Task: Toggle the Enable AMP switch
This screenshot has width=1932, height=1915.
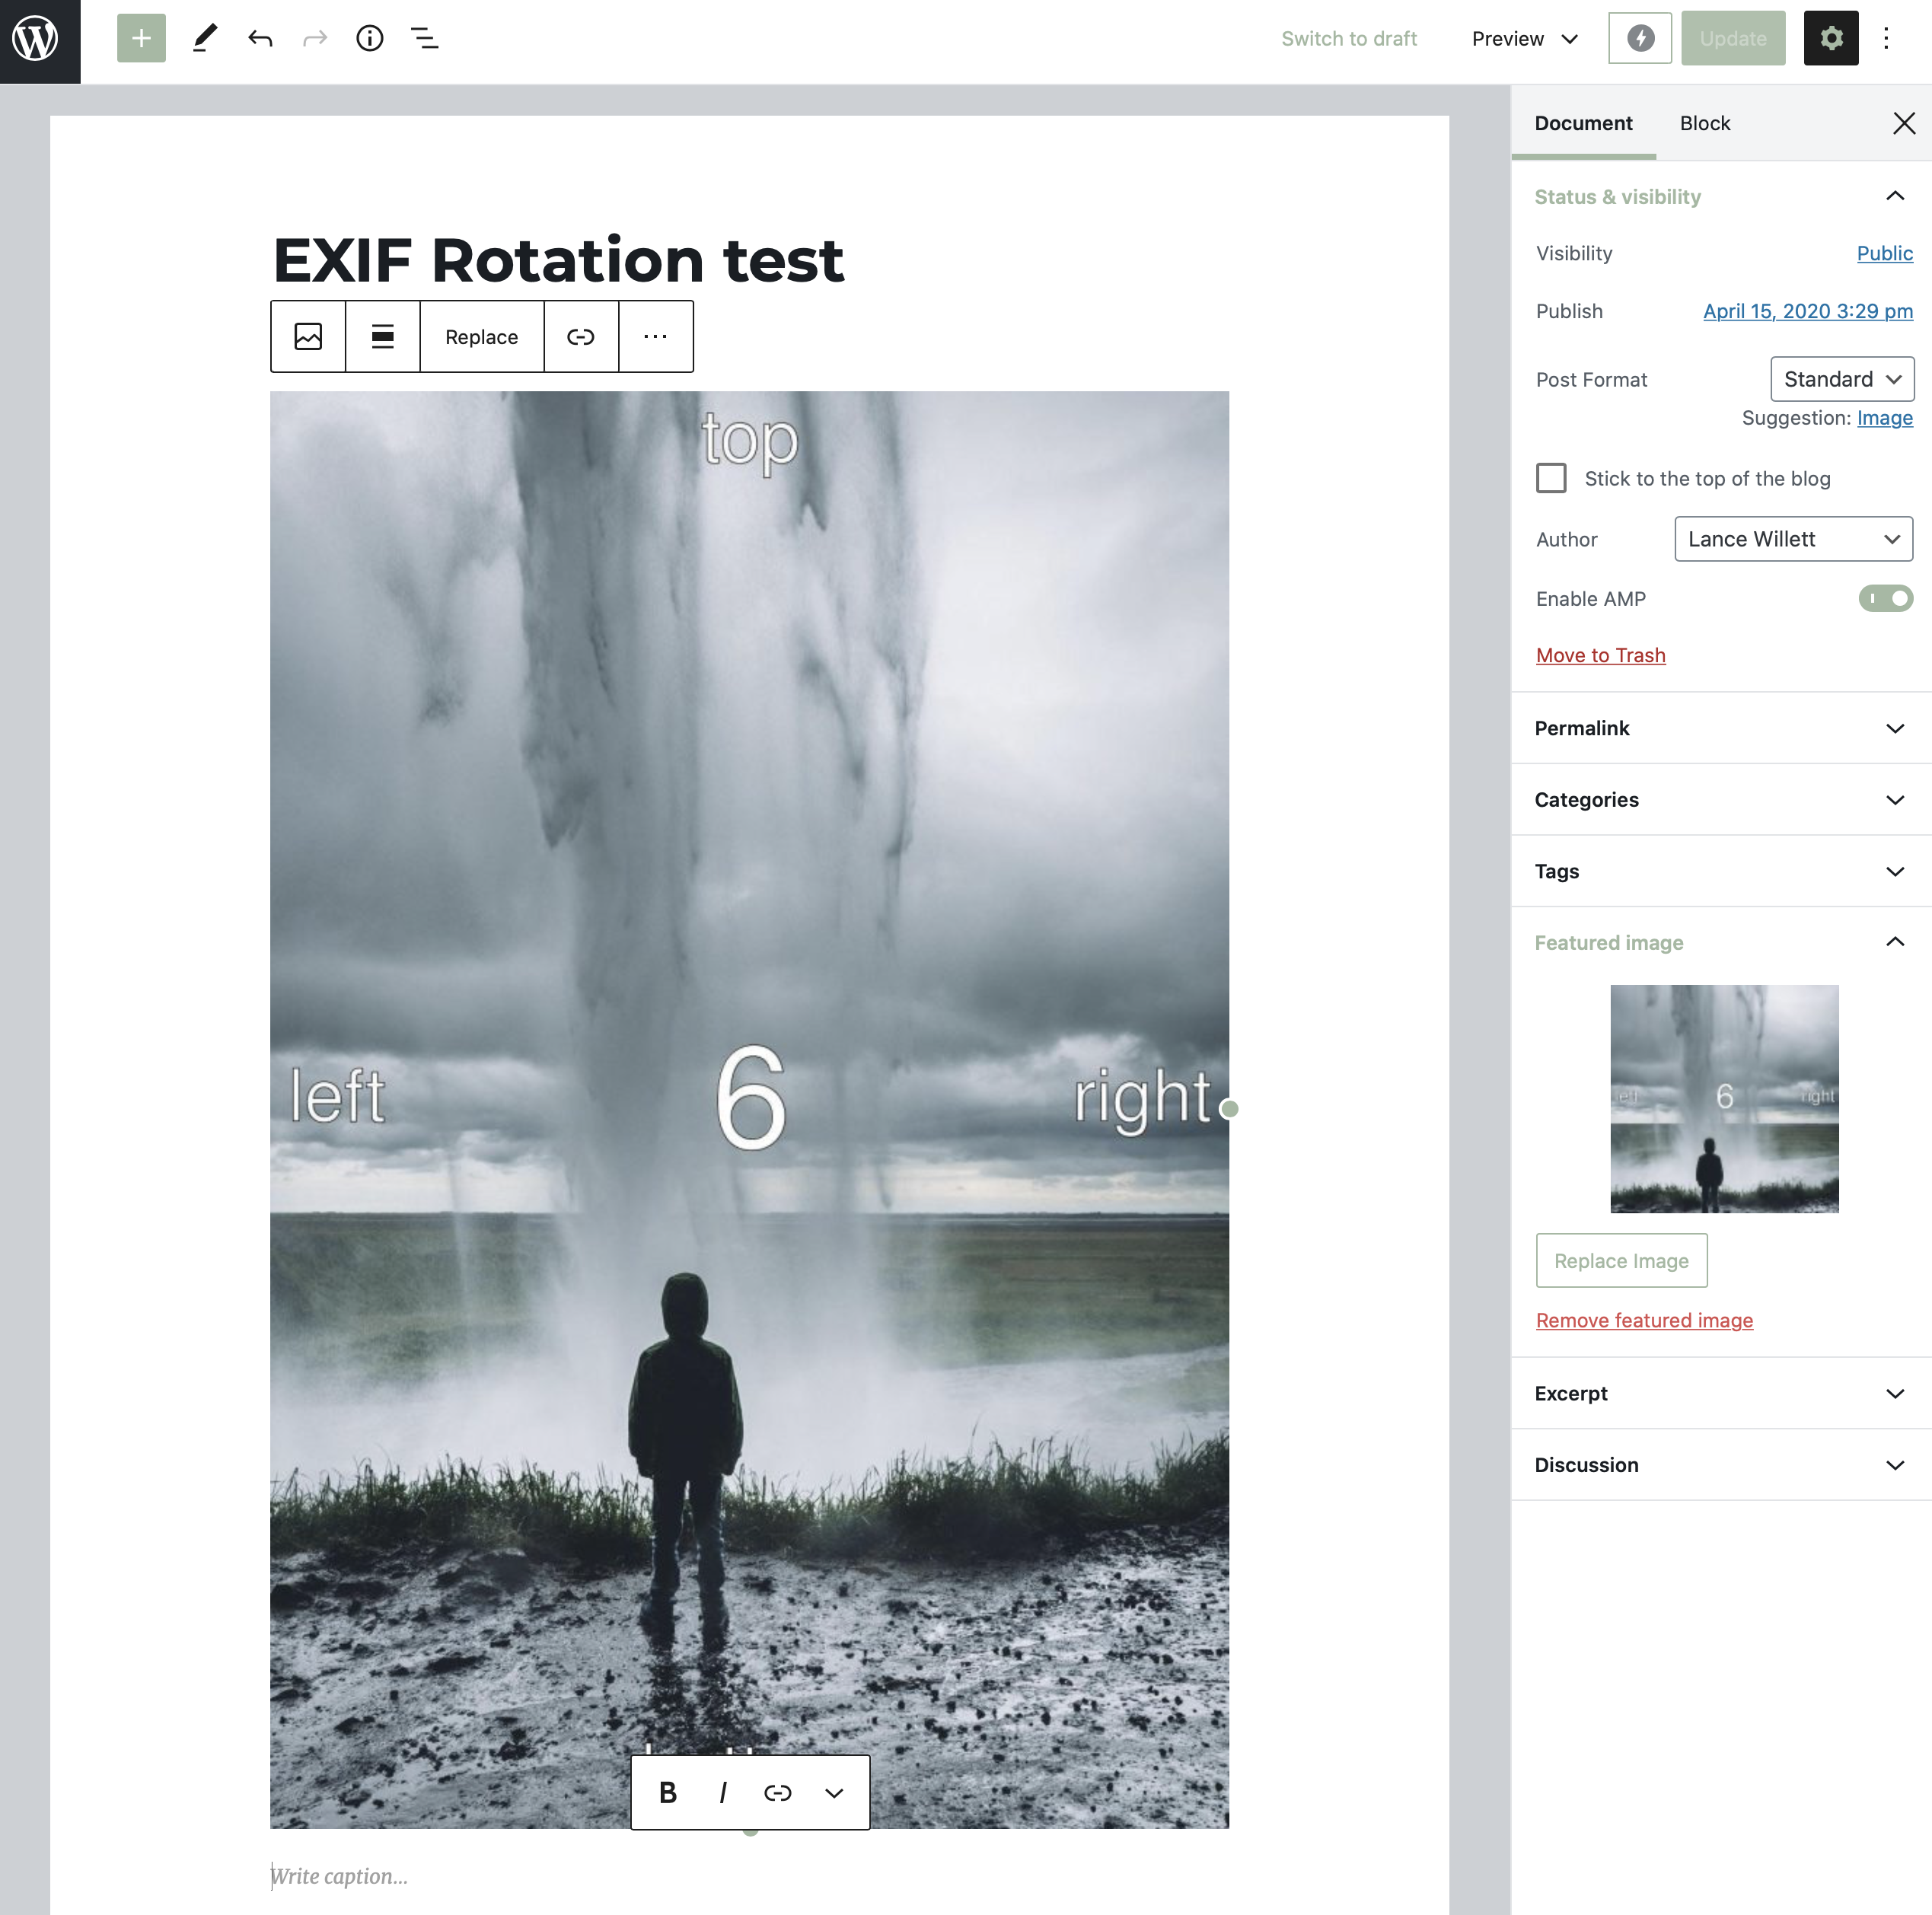Action: pyautogui.click(x=1885, y=599)
